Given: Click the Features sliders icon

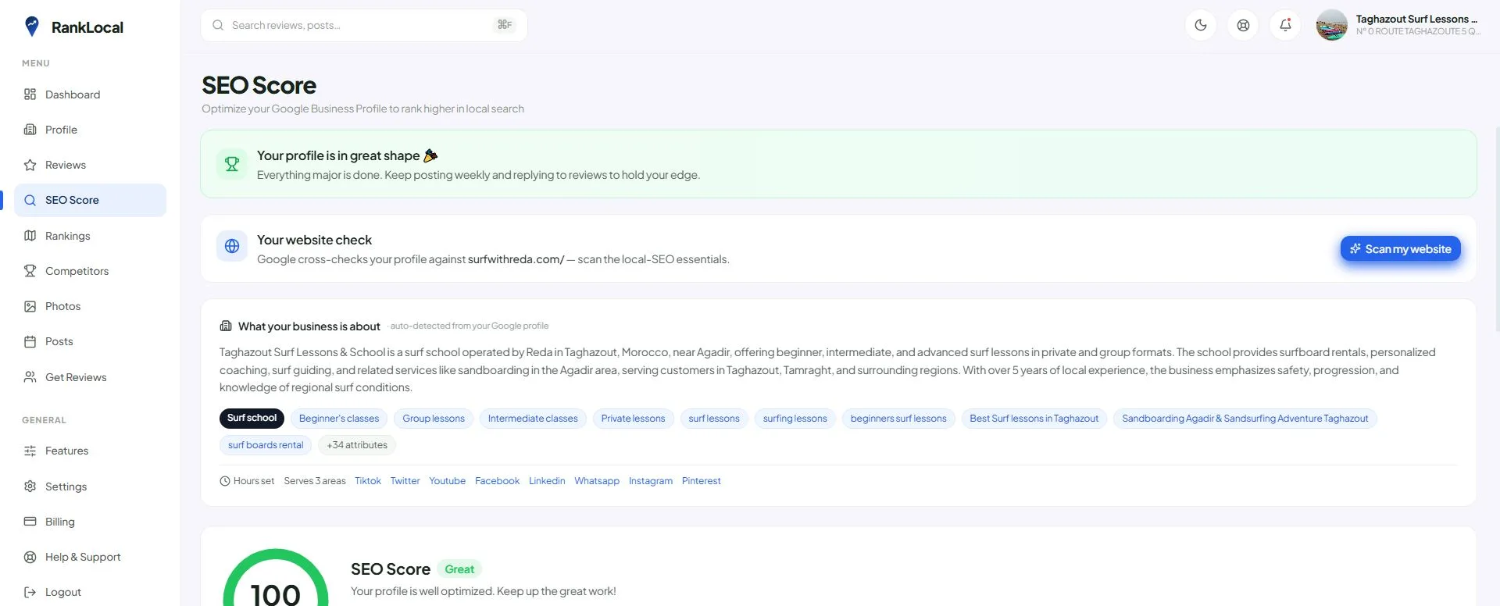Looking at the screenshot, I should 30,451.
